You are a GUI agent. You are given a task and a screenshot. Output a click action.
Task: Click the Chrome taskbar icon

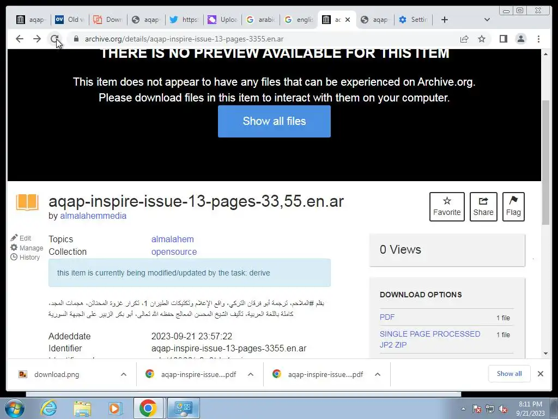point(148,408)
